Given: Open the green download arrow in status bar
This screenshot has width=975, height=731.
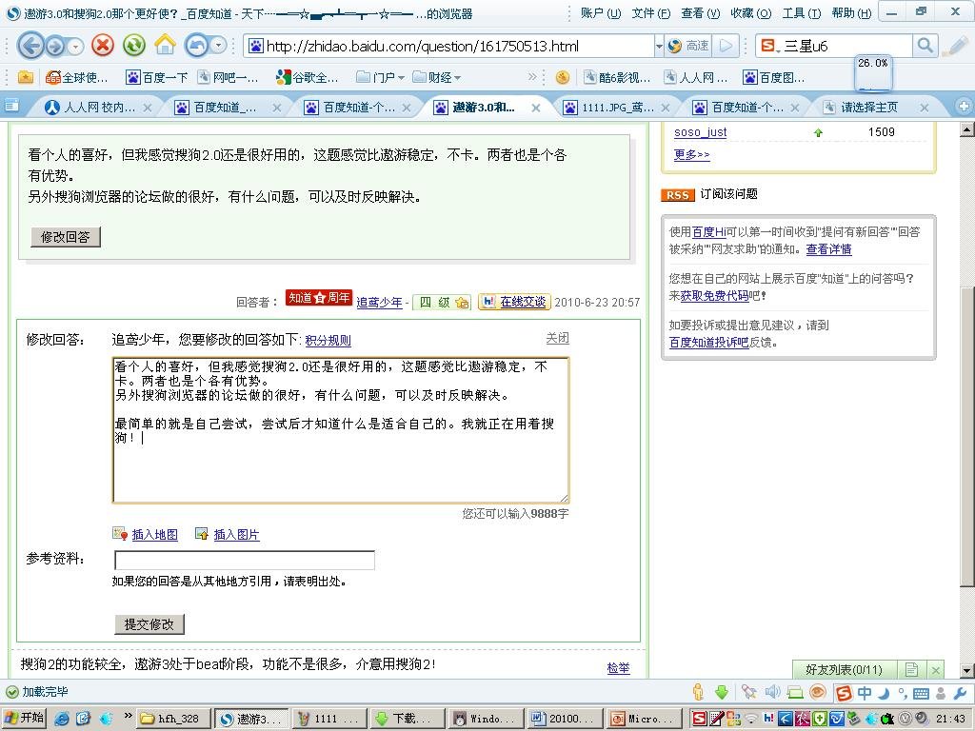Looking at the screenshot, I should click(722, 692).
